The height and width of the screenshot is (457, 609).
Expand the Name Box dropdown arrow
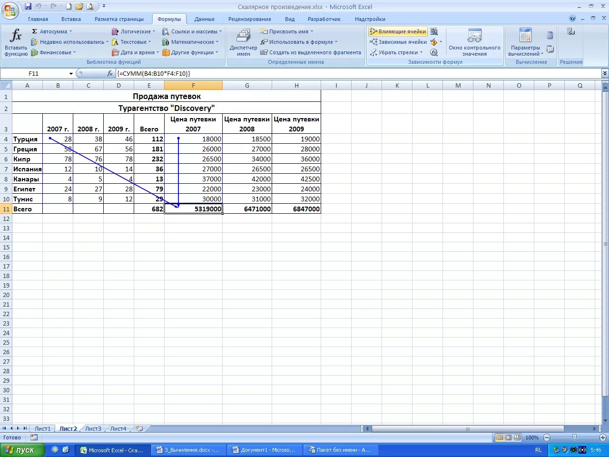[x=71, y=74]
